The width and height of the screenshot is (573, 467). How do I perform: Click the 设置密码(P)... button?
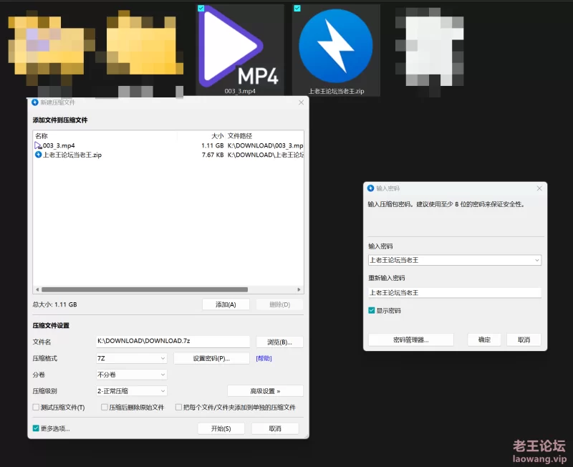[211, 358]
